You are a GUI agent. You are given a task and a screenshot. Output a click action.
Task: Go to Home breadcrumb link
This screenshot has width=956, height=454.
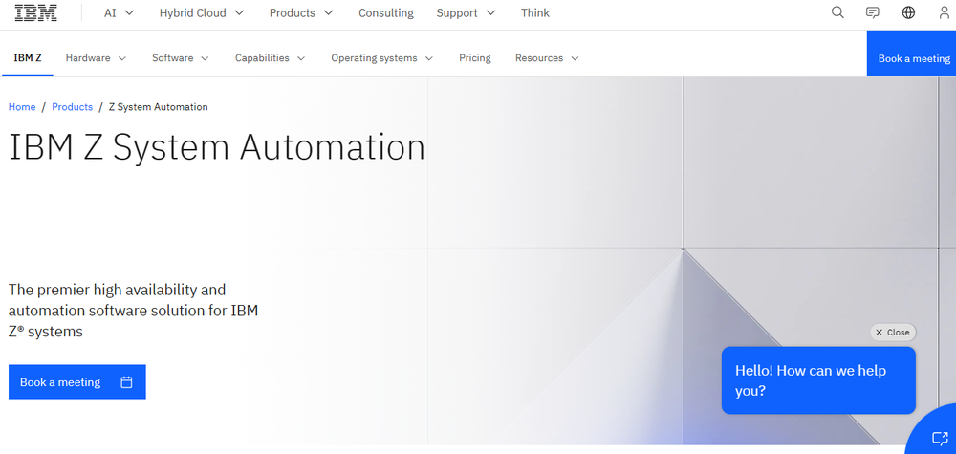coord(22,107)
